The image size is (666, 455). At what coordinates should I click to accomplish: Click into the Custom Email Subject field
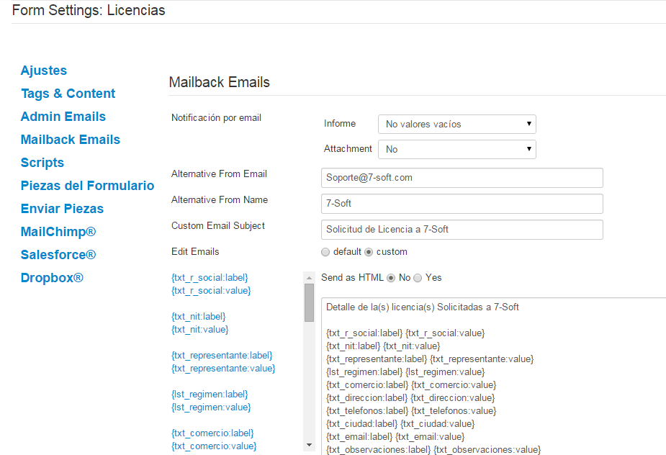[x=462, y=230]
